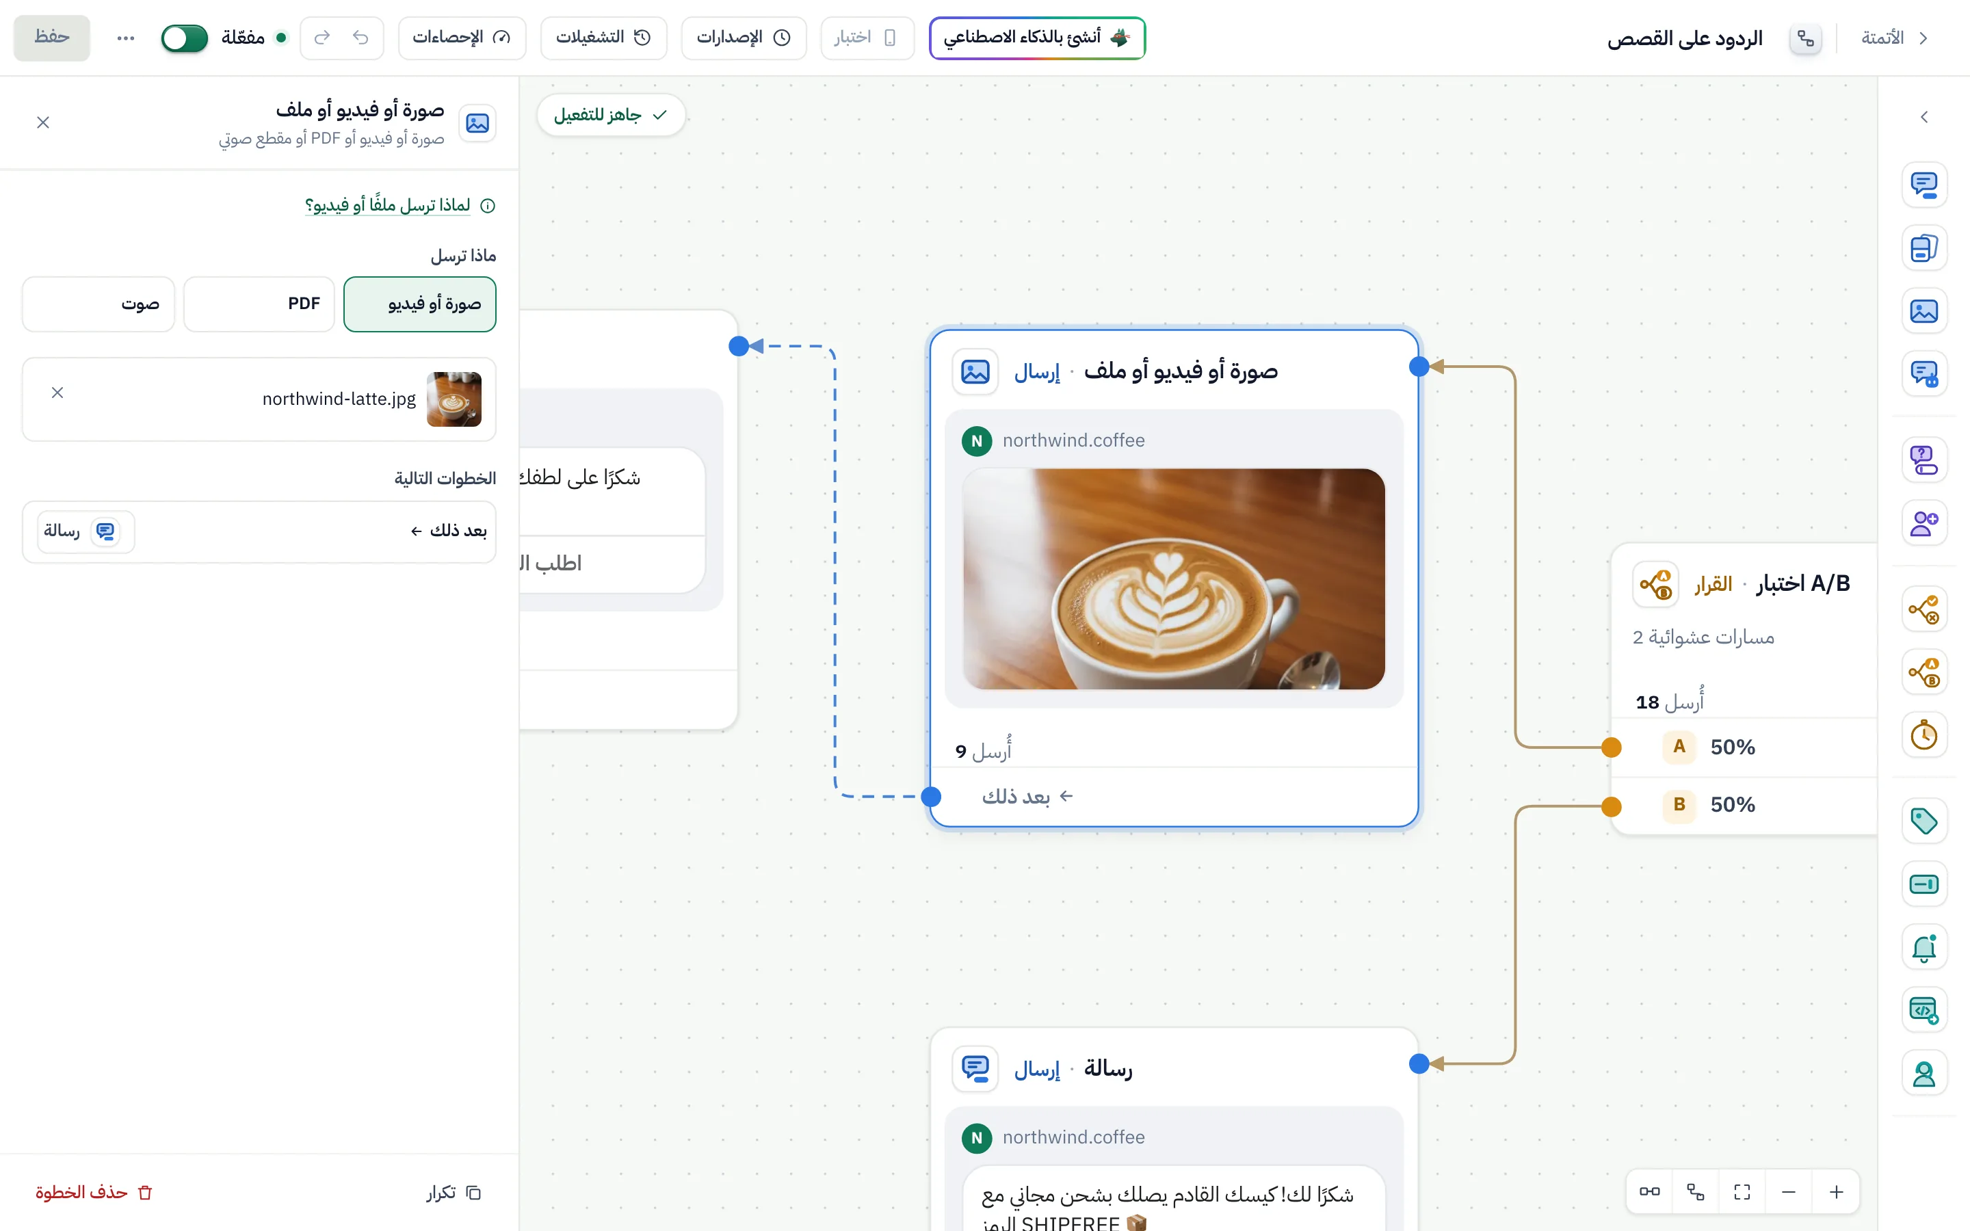The width and height of the screenshot is (1970, 1231).
Task: Add a card step from the sidebar
Action: 1923,248
